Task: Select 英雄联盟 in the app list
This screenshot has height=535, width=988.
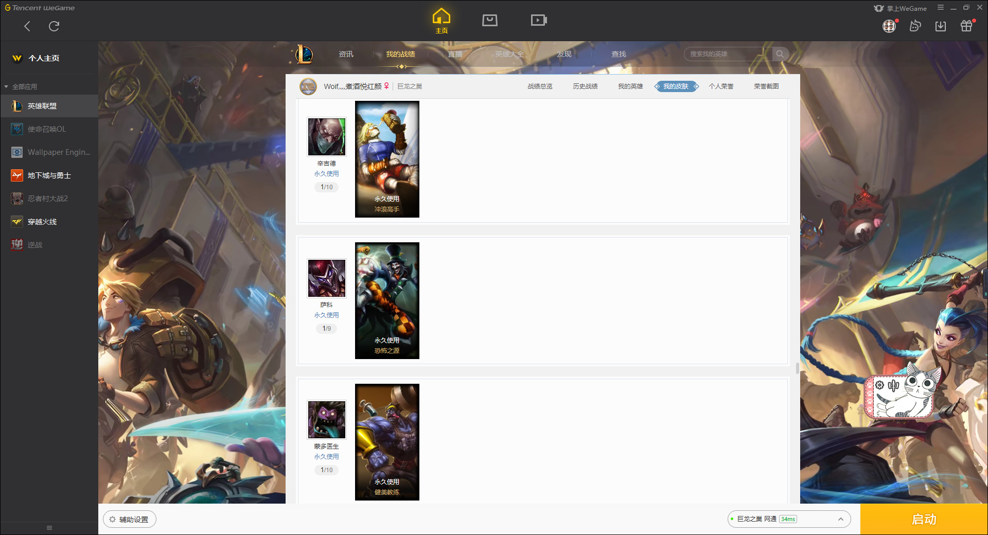Action: pos(49,106)
